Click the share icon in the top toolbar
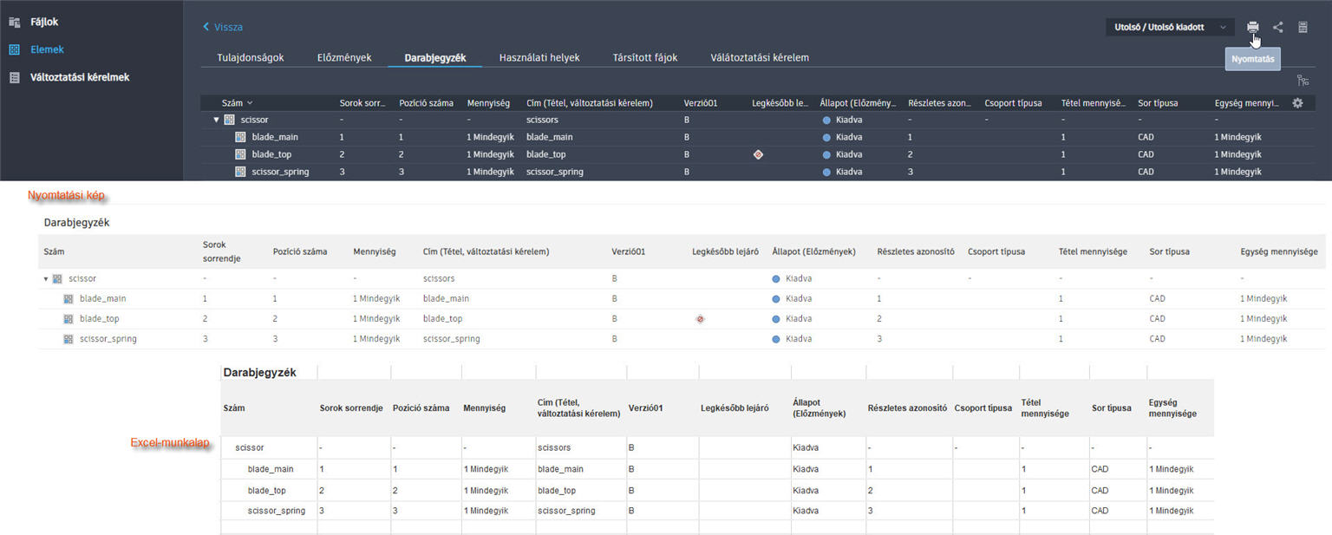The height and width of the screenshot is (535, 1332). point(1278,27)
